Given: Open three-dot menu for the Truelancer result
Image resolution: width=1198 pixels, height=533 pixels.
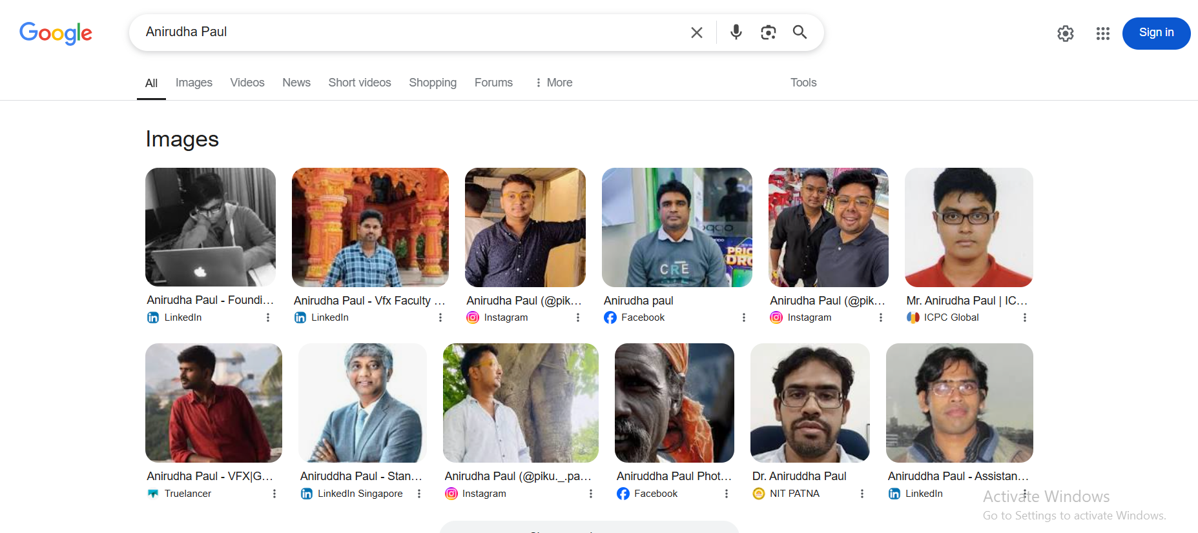Looking at the screenshot, I should point(274,494).
